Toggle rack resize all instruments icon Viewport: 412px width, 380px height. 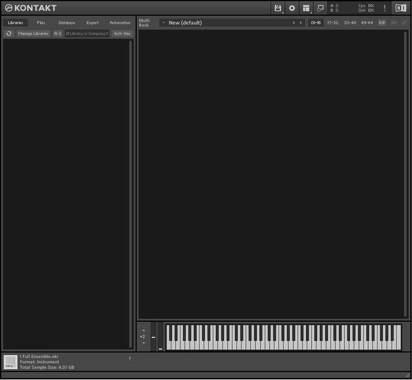(x=404, y=23)
